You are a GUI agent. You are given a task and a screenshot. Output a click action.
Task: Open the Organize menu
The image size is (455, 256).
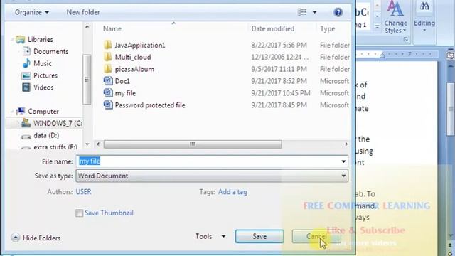coord(32,12)
